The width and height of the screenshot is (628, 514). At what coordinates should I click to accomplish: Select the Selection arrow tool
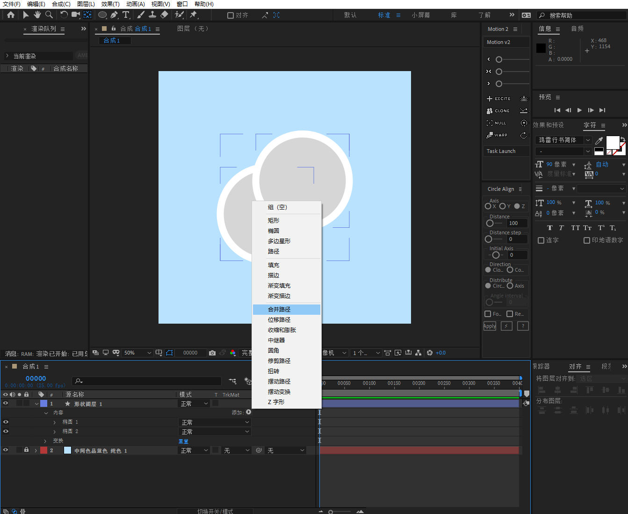[26, 15]
